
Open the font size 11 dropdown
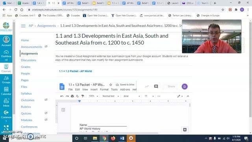[x=149, y=96]
